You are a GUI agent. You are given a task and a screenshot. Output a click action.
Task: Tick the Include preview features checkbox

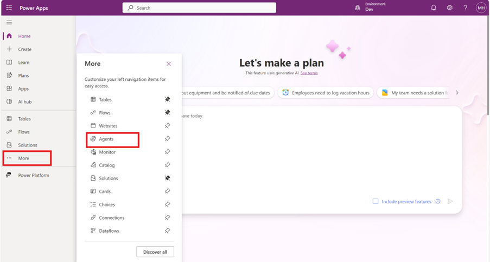tap(376, 201)
